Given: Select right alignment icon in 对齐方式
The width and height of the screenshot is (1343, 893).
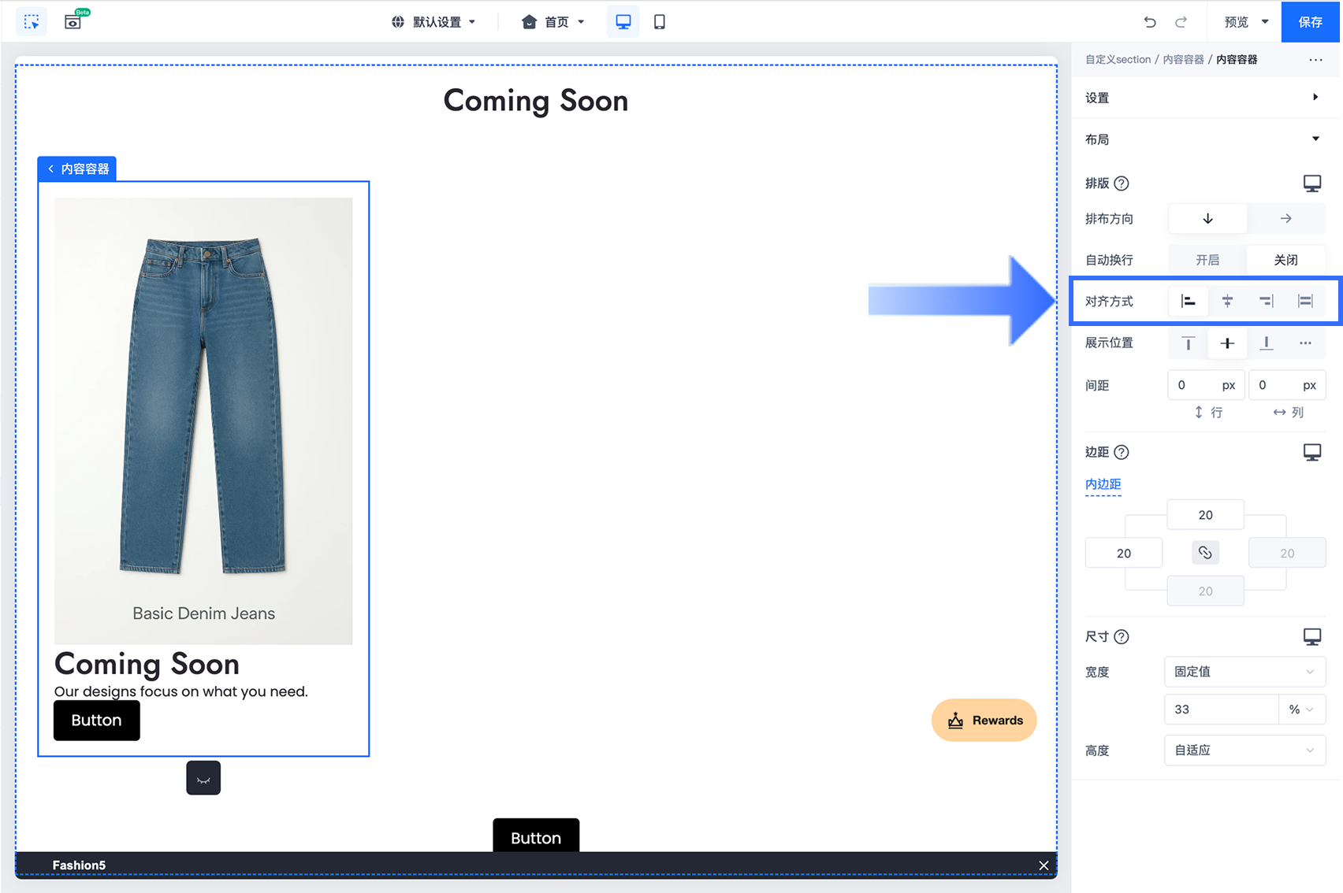Looking at the screenshot, I should pos(1266,301).
